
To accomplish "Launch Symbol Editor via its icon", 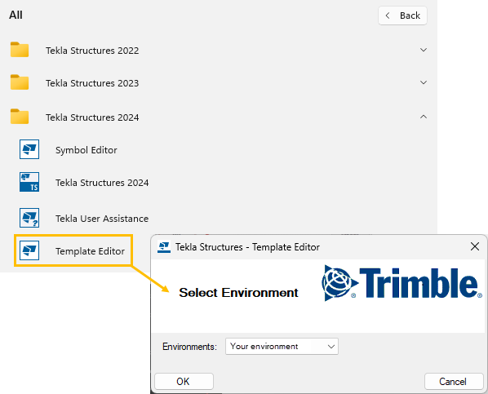I will click(x=29, y=149).
